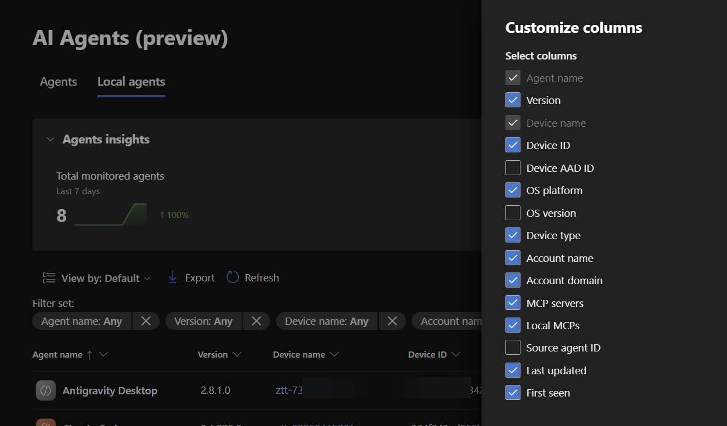727x426 pixels.
Task: Click the AI Agents (preview) page title
Action: (x=130, y=38)
